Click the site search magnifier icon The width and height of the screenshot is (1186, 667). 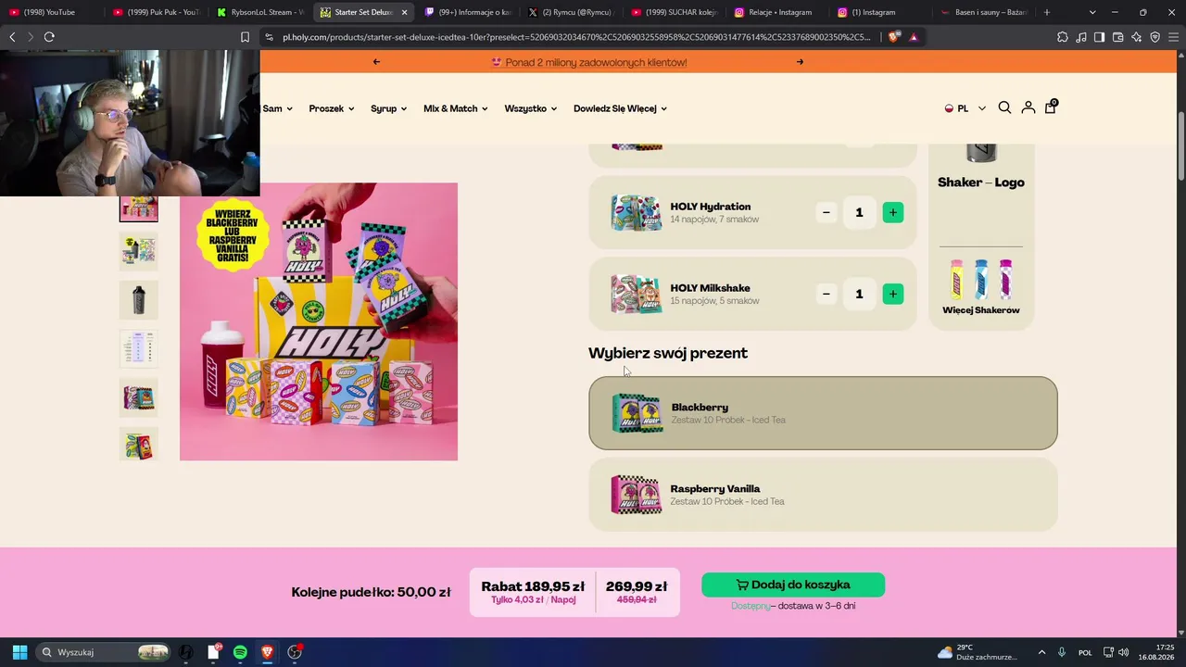click(1004, 107)
